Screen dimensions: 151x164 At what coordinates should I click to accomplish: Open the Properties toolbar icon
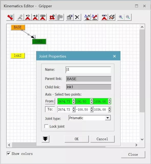(69, 17)
